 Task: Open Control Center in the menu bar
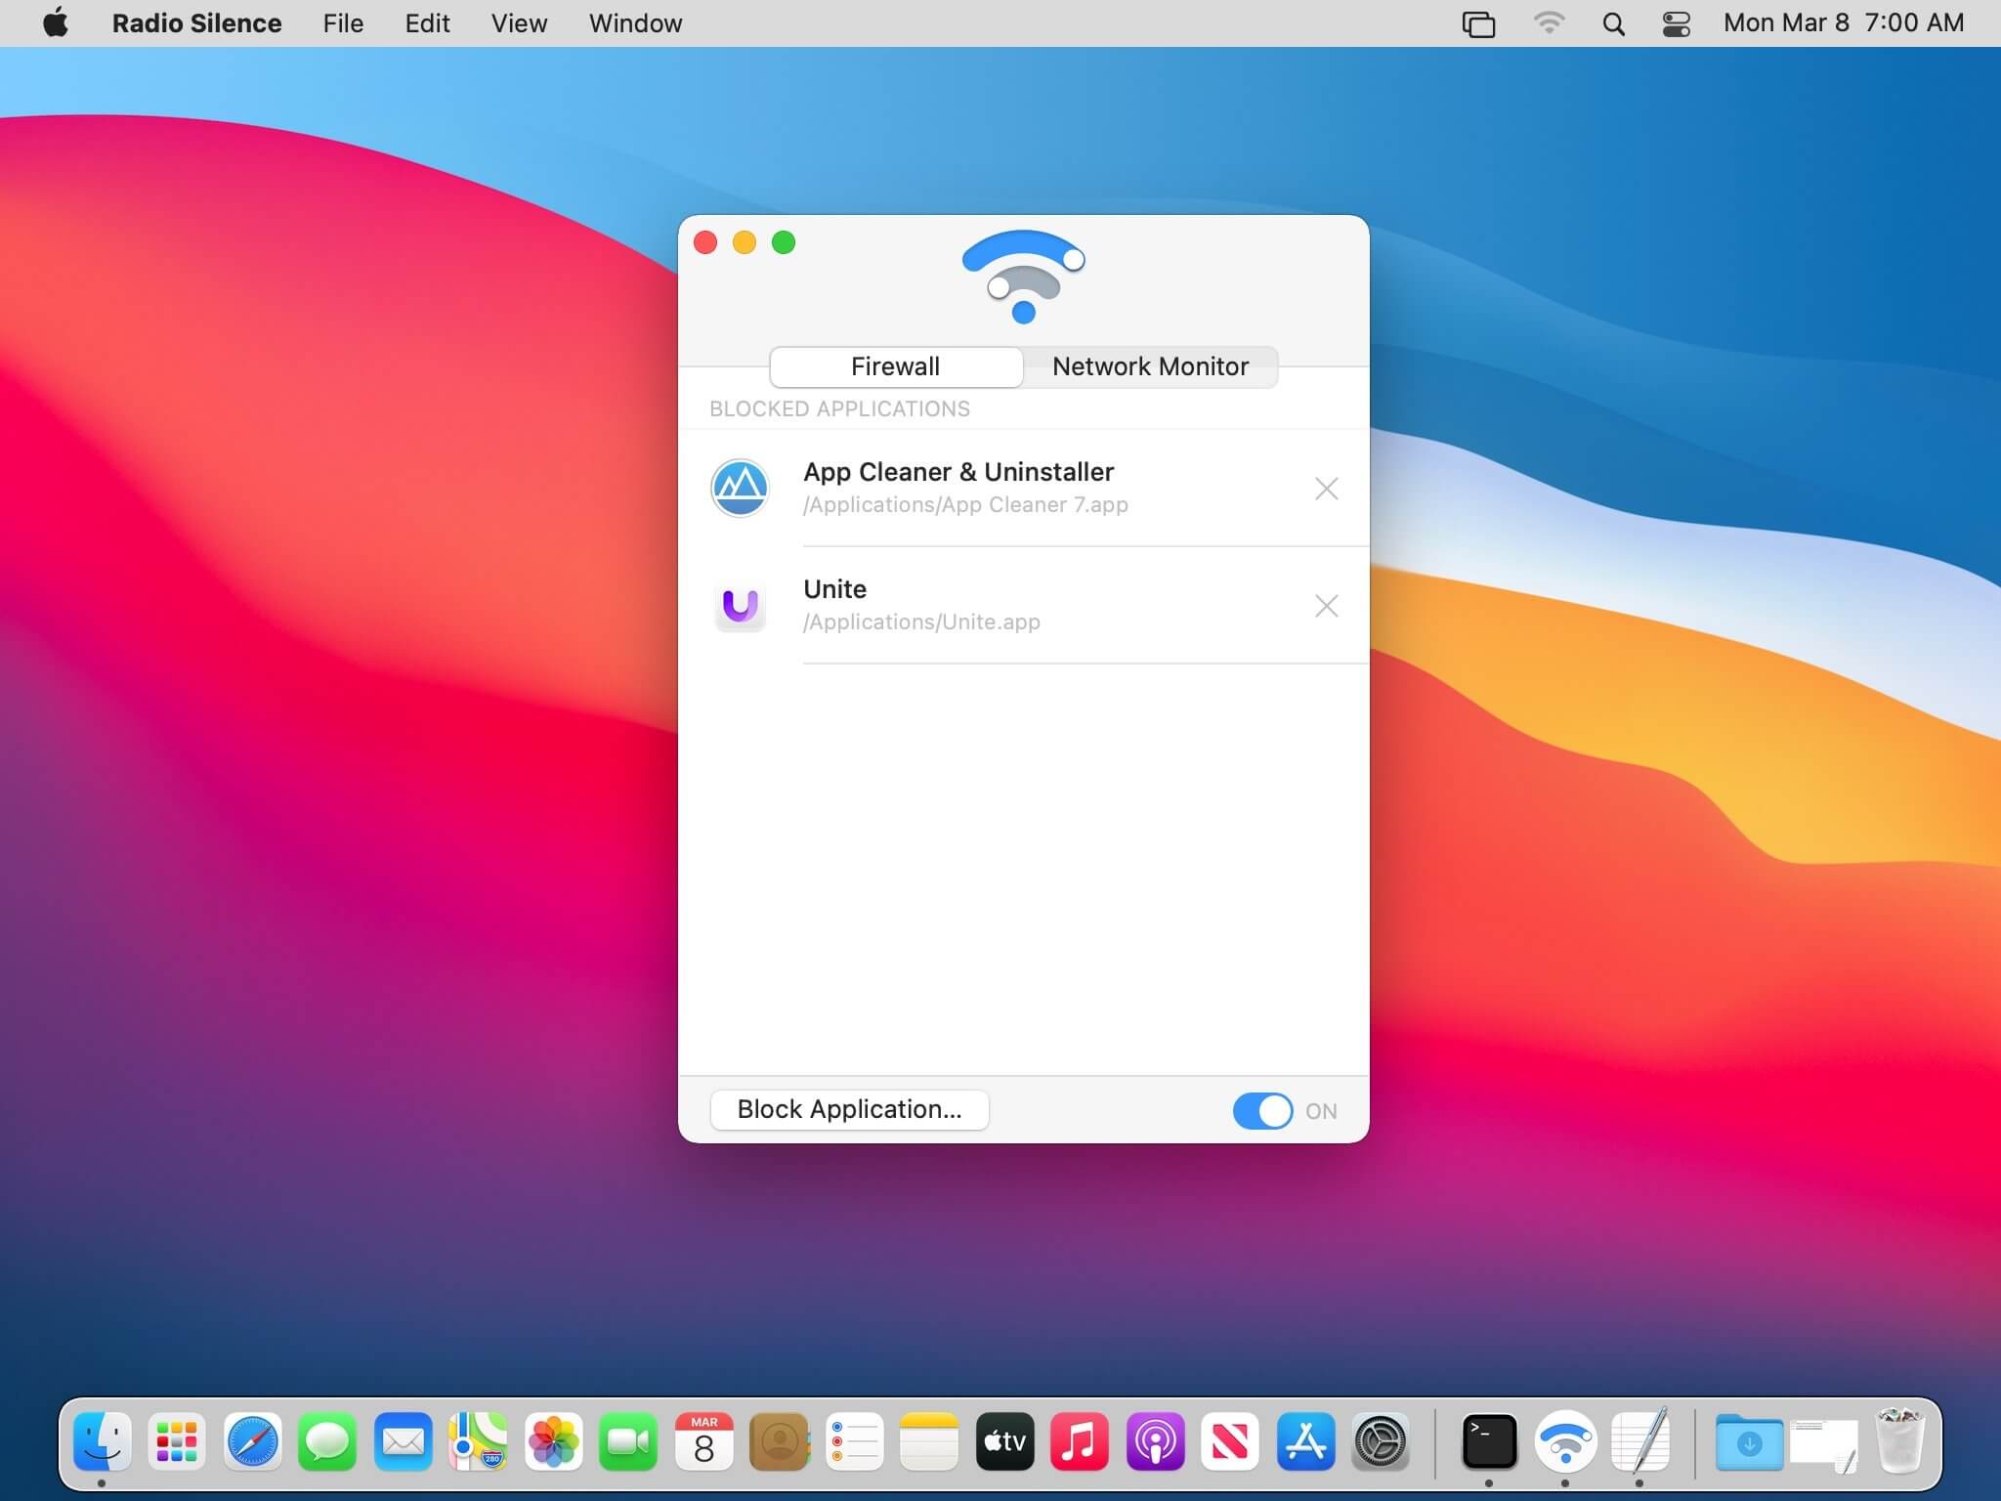coord(1677,23)
